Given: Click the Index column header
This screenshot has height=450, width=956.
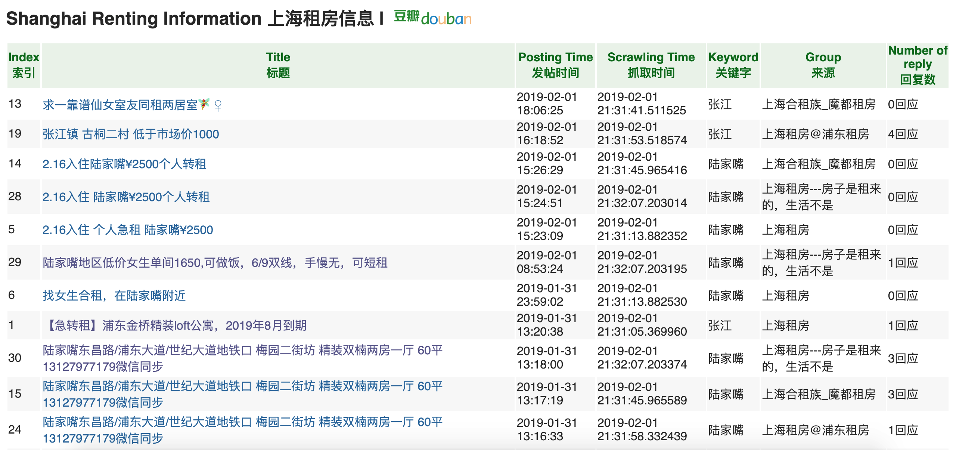Looking at the screenshot, I should coord(24,65).
